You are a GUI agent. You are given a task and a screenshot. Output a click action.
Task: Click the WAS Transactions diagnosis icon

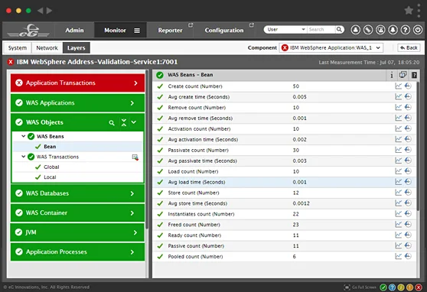click(135, 157)
